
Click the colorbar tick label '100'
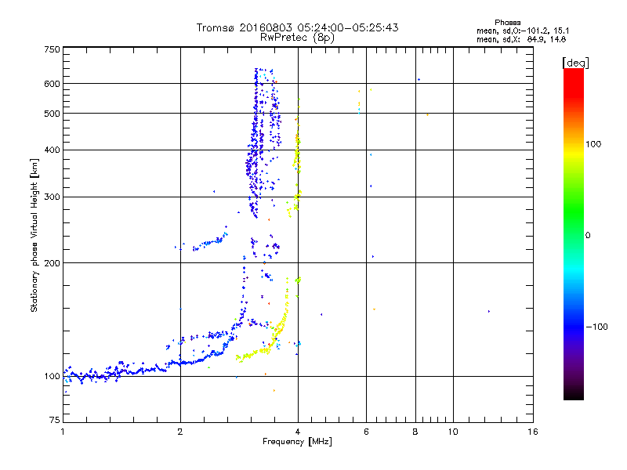tap(593, 144)
